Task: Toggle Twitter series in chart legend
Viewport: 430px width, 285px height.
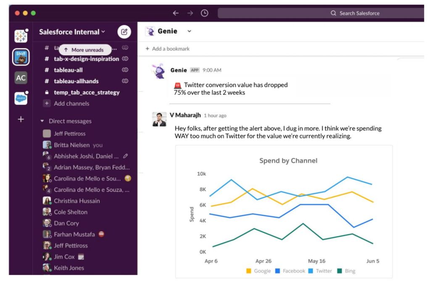Action: [x=319, y=271]
